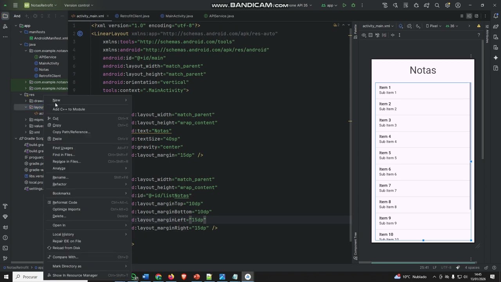Click the Debug app bug icon

click(x=353, y=5)
